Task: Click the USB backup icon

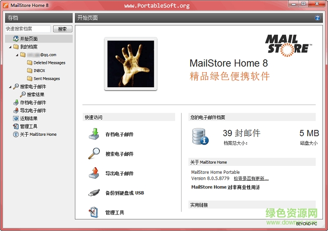Action: (x=94, y=193)
